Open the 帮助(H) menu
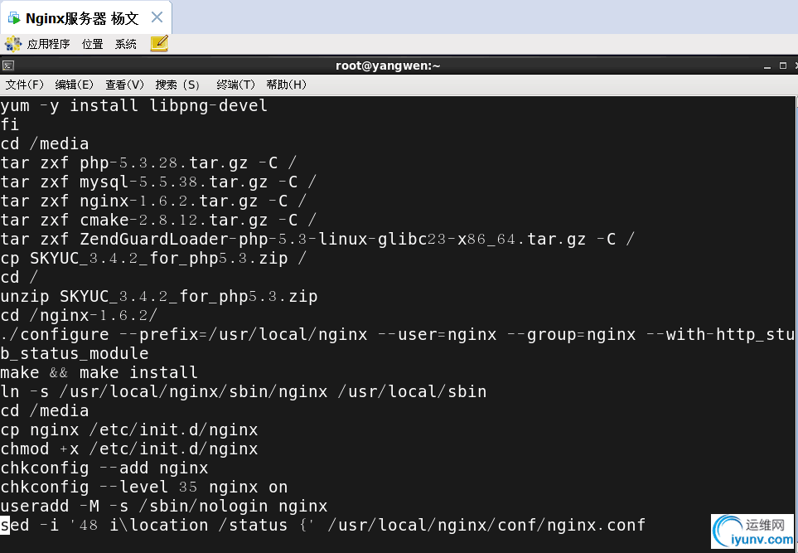Screen dimensions: 798x553 coord(287,85)
